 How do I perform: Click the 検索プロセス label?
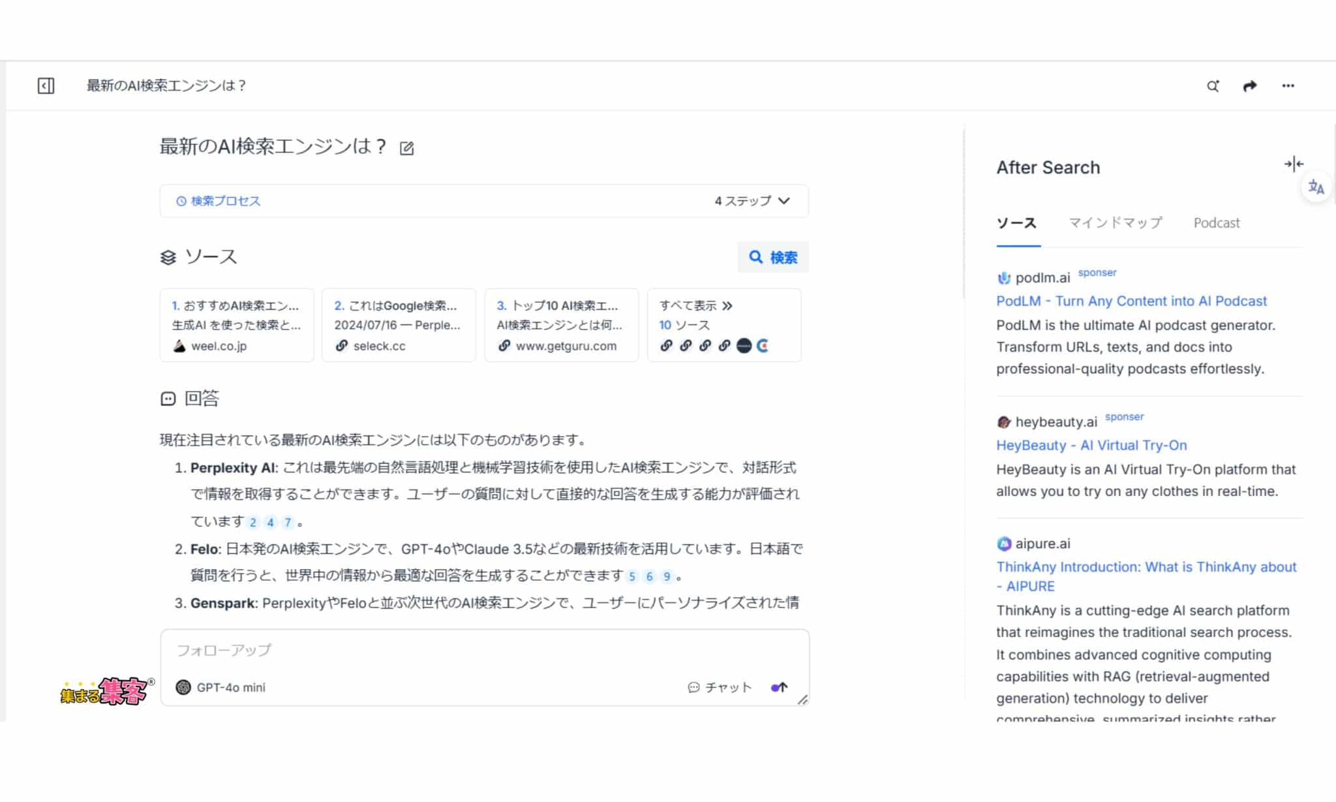226,201
